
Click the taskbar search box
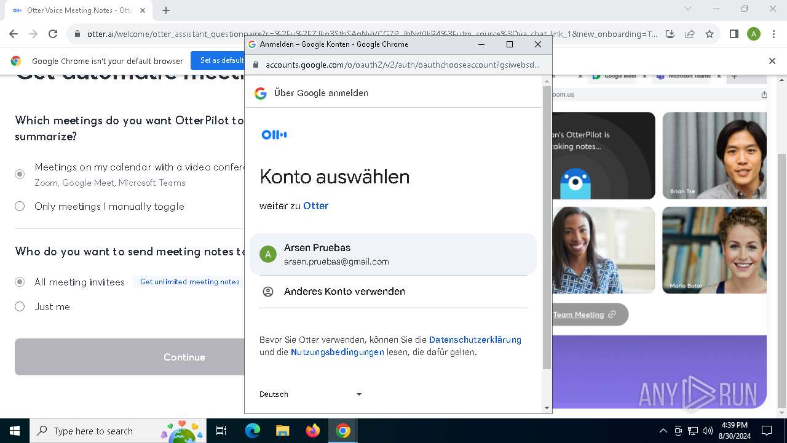(119, 431)
